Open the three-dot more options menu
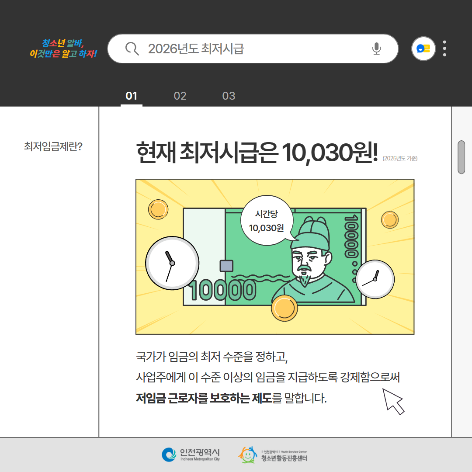 click(444, 49)
